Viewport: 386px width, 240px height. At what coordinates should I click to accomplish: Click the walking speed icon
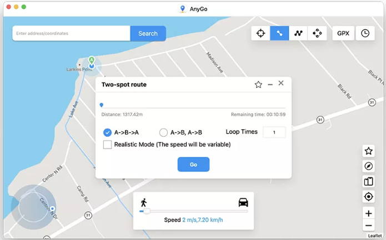pyautogui.click(x=144, y=203)
